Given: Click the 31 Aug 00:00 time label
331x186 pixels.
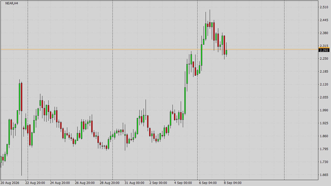Looking at the screenshot, I should (134, 183).
